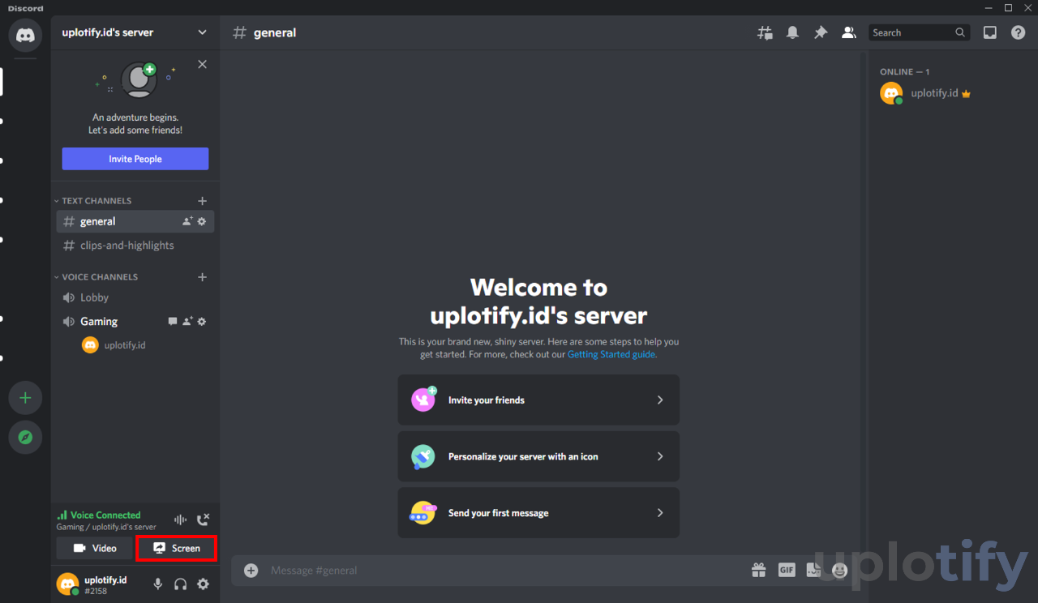Open inbox icon in header

pyautogui.click(x=990, y=32)
